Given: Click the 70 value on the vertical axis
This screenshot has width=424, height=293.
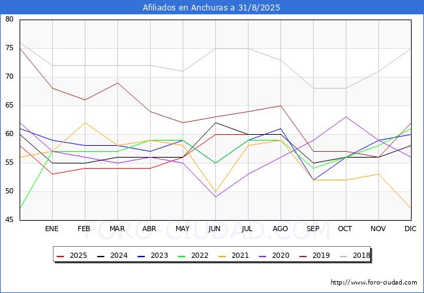Looking at the screenshot, I should pyautogui.click(x=9, y=77).
